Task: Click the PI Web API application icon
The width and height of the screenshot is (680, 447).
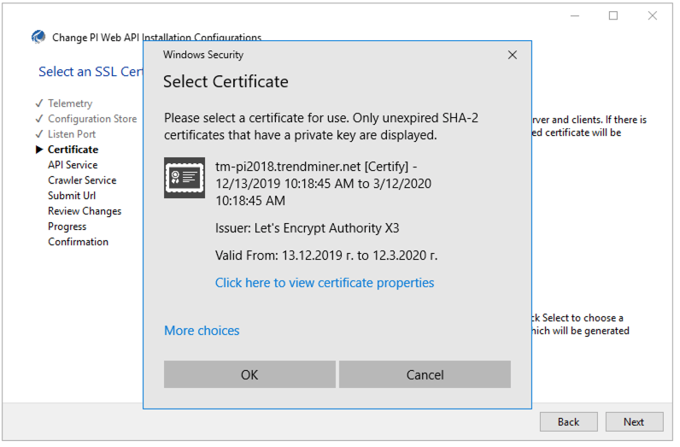Action: (38, 37)
